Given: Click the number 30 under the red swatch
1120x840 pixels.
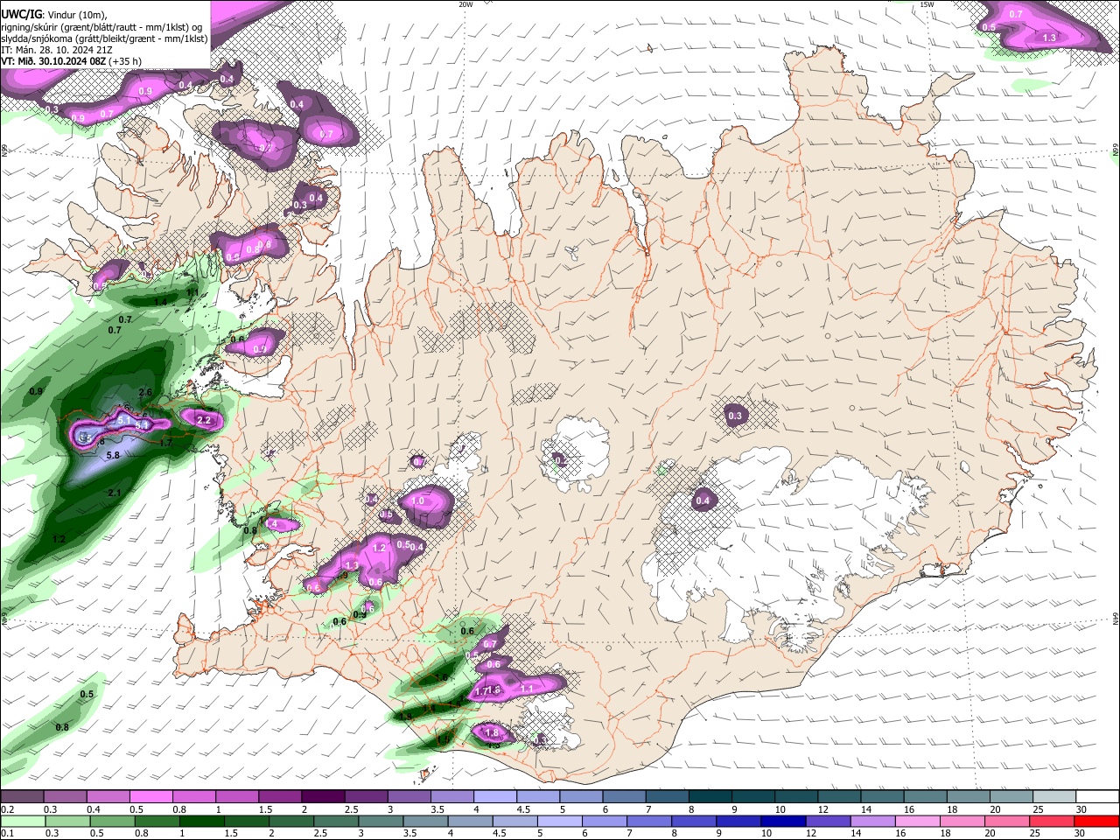Looking at the screenshot, I should [x=1081, y=833].
